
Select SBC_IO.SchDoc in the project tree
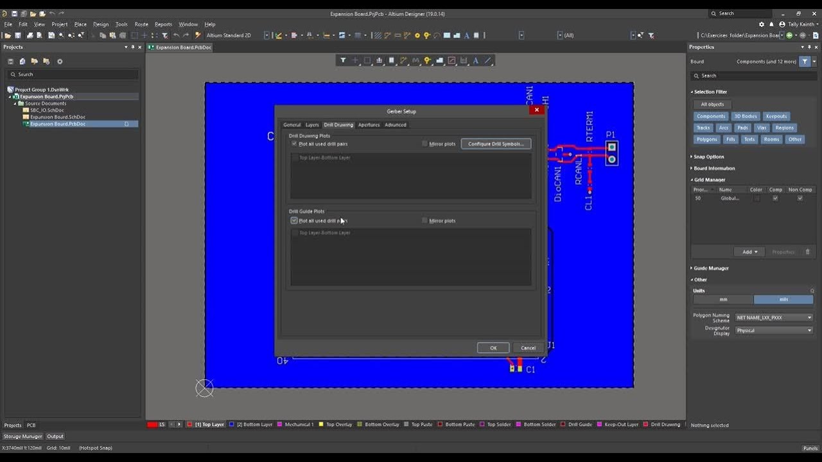48,110
